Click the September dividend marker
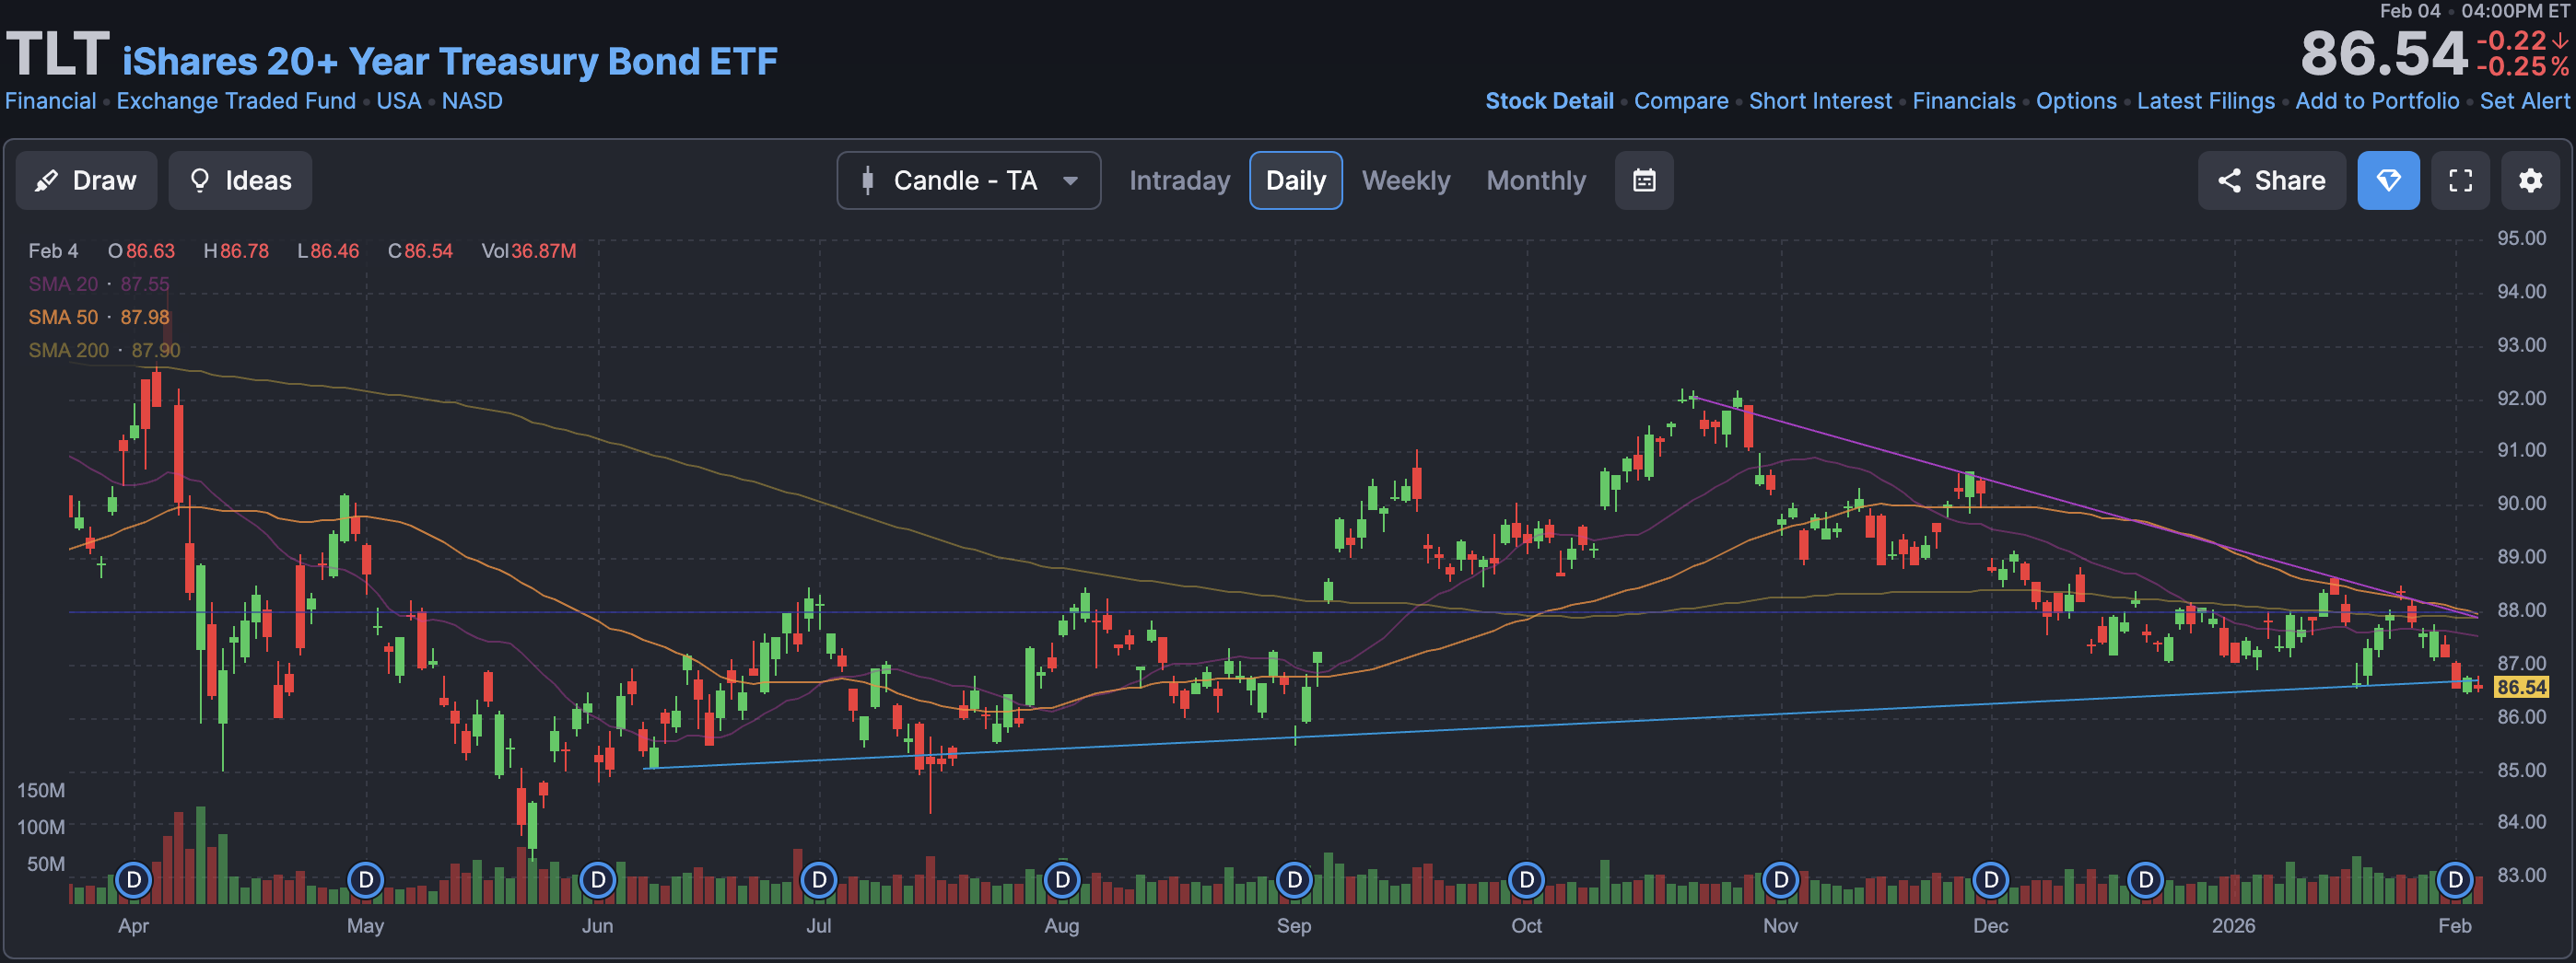 pyautogui.click(x=1294, y=880)
